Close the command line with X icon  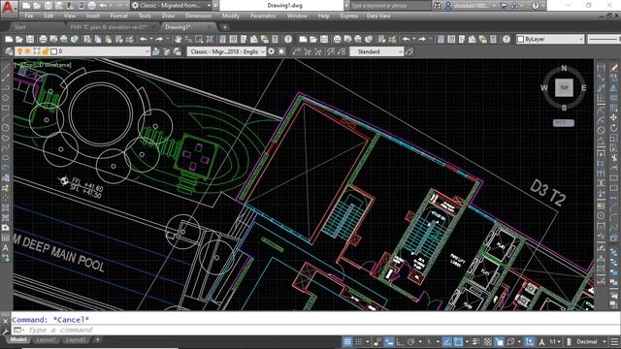point(5,321)
